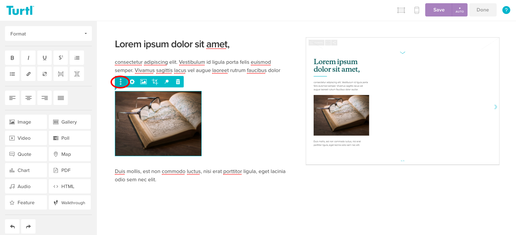Select the crop image tool
The image size is (516, 235).
pyautogui.click(x=155, y=82)
